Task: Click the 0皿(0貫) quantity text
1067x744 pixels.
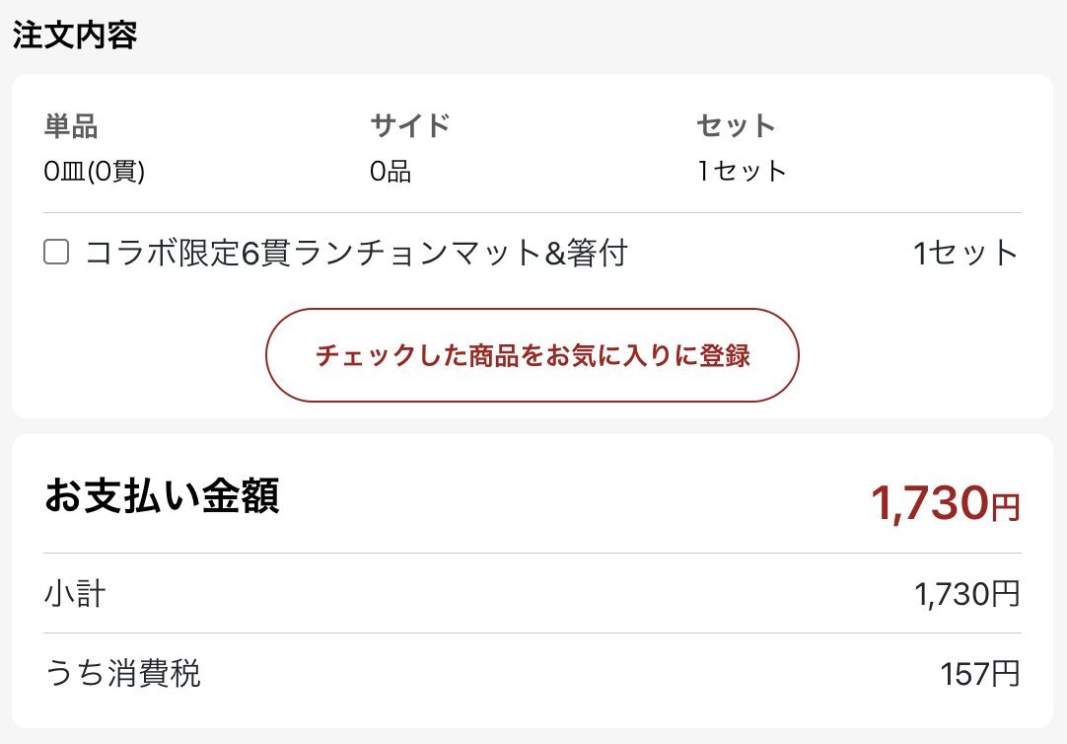Action: click(x=94, y=169)
